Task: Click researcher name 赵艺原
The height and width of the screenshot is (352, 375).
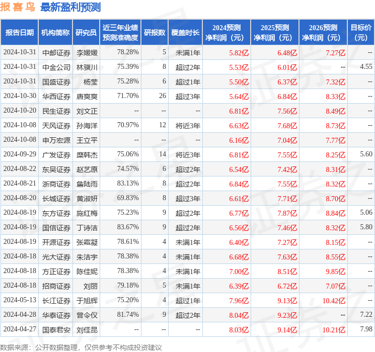Action: click(87, 169)
